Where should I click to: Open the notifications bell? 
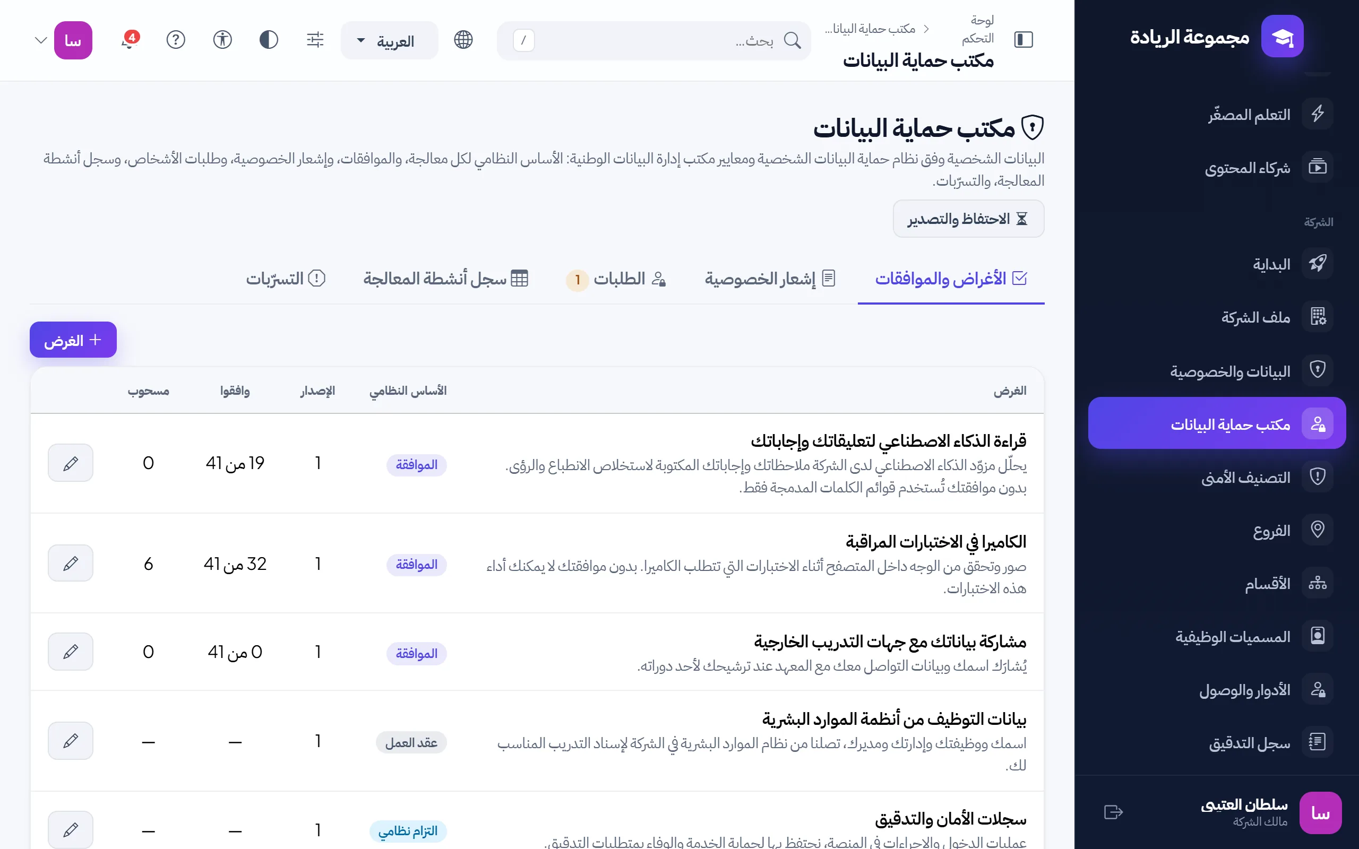click(129, 40)
